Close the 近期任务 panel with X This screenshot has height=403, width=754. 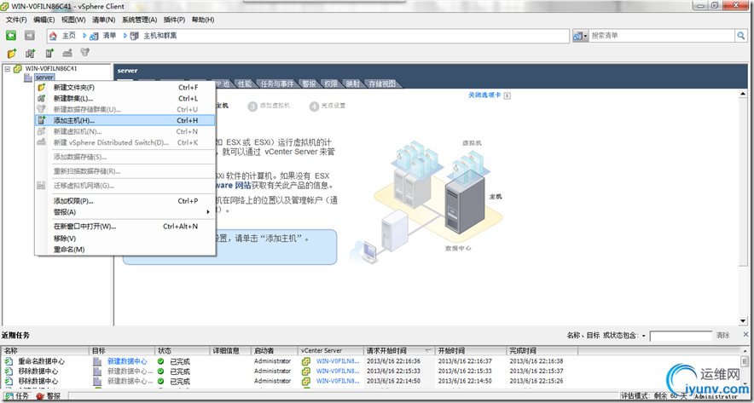click(745, 334)
